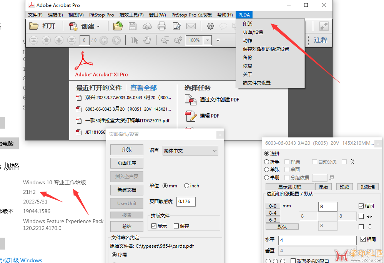Screen dimensions: 384x263
Task: Click the expand arrows full-screen icon
Action: pyautogui.click(x=324, y=26)
